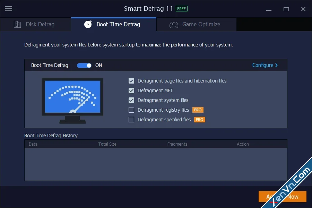
Task: Click the FREE edition badge
Action: (181, 9)
